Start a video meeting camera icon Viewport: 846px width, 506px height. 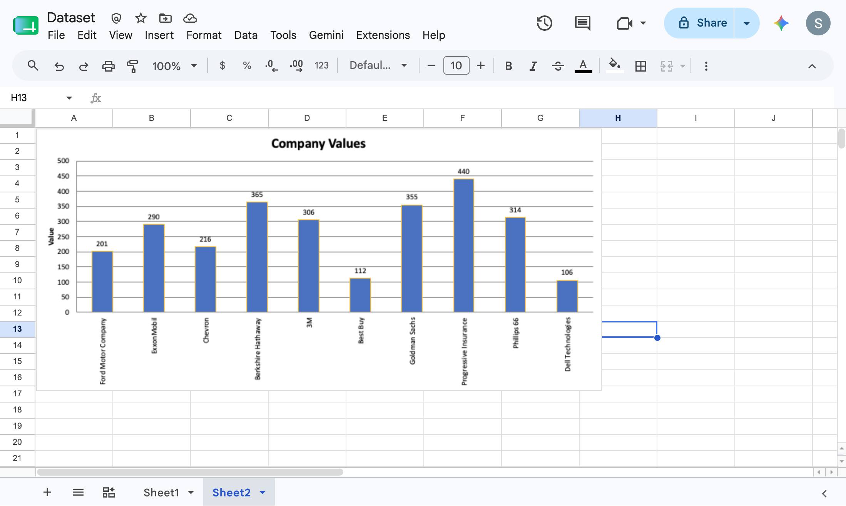[x=624, y=23]
